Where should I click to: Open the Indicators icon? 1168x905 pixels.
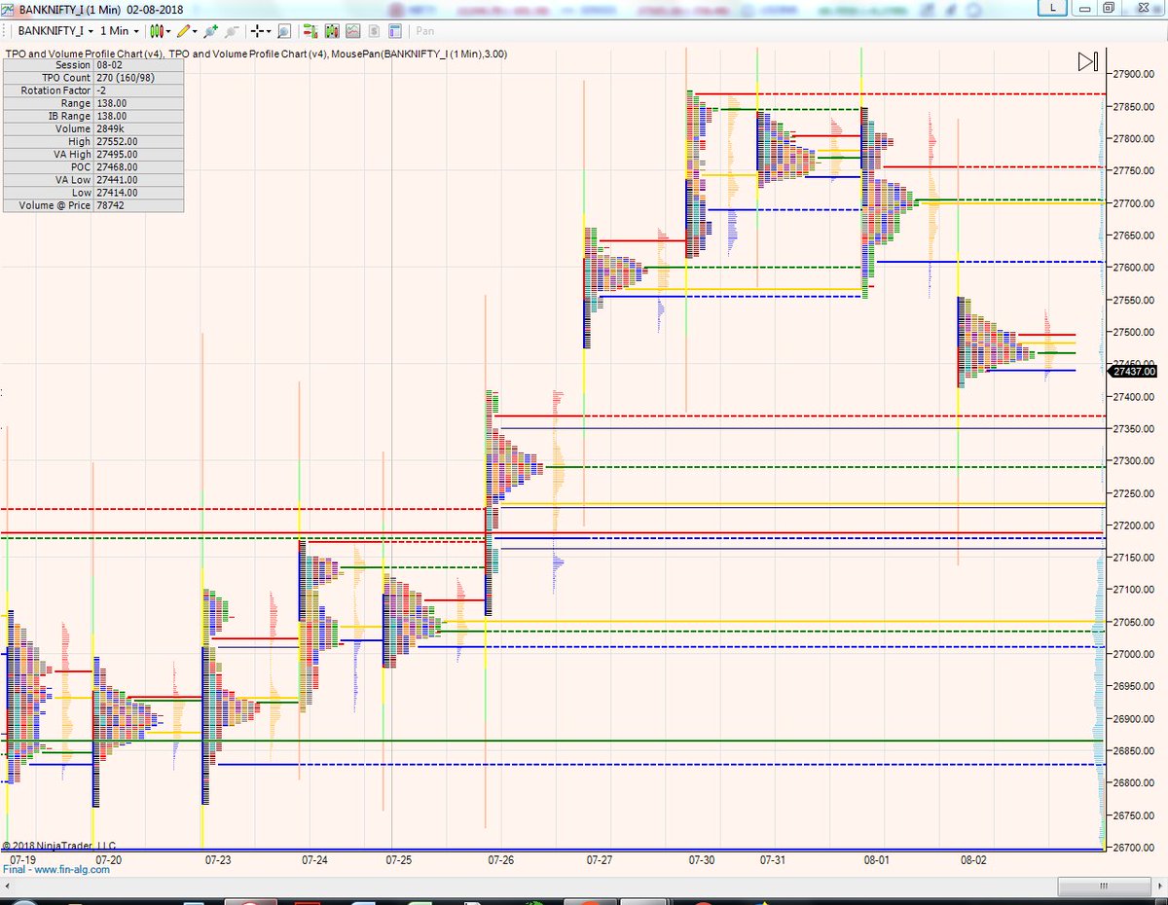click(351, 31)
